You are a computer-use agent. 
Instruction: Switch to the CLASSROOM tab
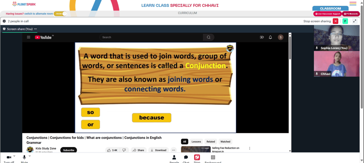(x=331, y=8)
